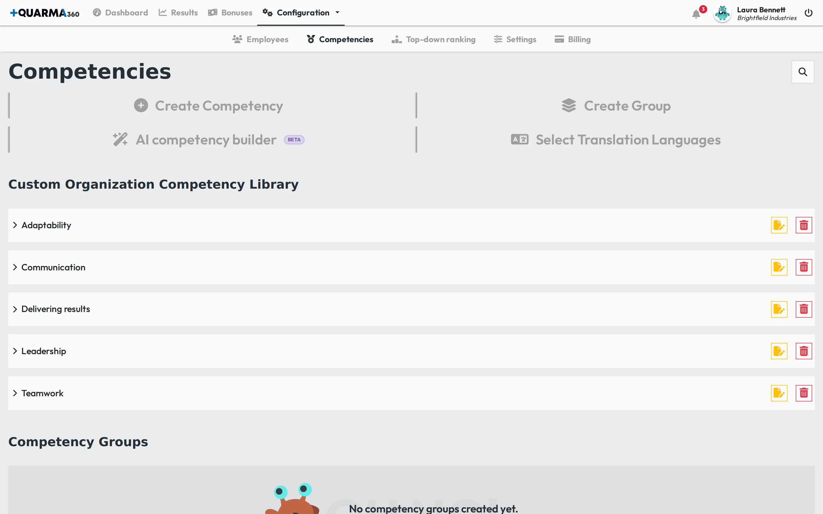
Task: Edit the Adaptability competency
Action: [779, 225]
